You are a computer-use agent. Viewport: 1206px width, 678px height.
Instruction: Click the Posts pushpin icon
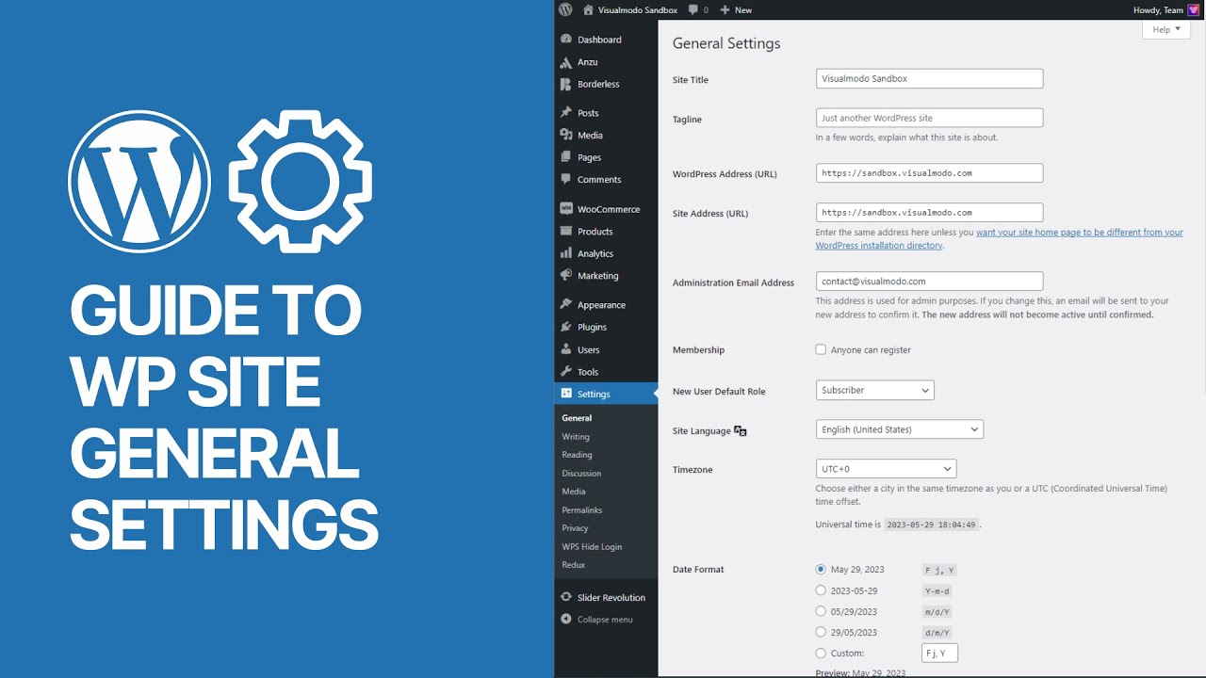pyautogui.click(x=565, y=113)
